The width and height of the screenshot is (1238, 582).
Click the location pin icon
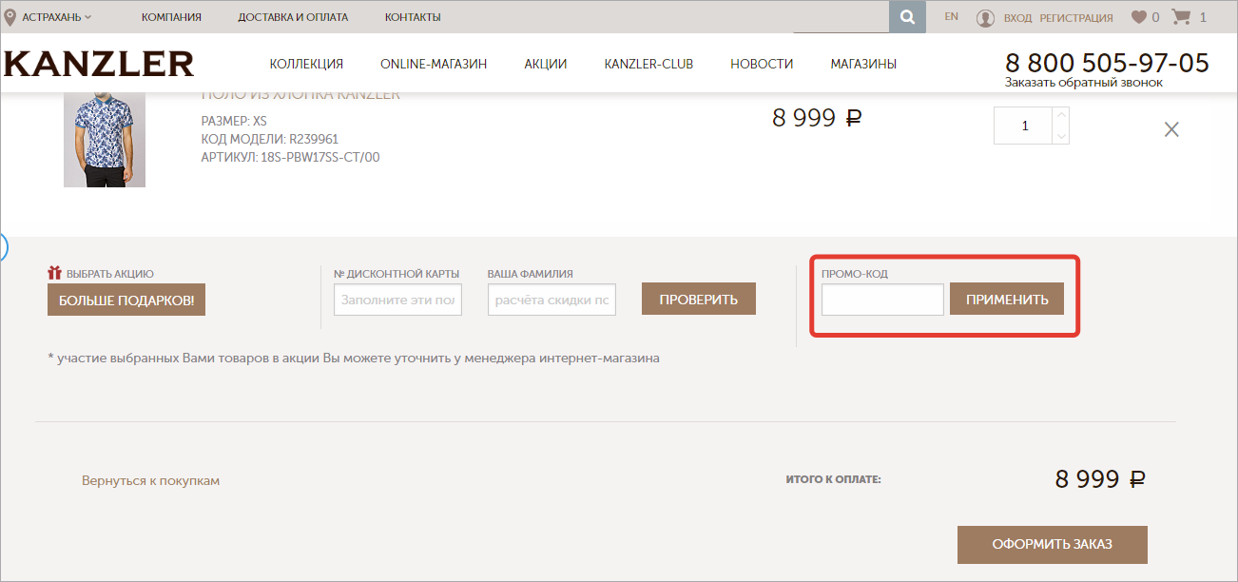10,16
